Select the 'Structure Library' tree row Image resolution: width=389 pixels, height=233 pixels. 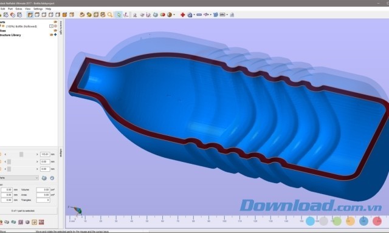click(10, 35)
